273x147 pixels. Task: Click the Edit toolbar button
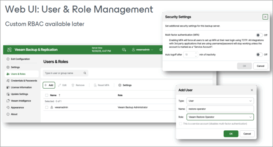pos(62,85)
